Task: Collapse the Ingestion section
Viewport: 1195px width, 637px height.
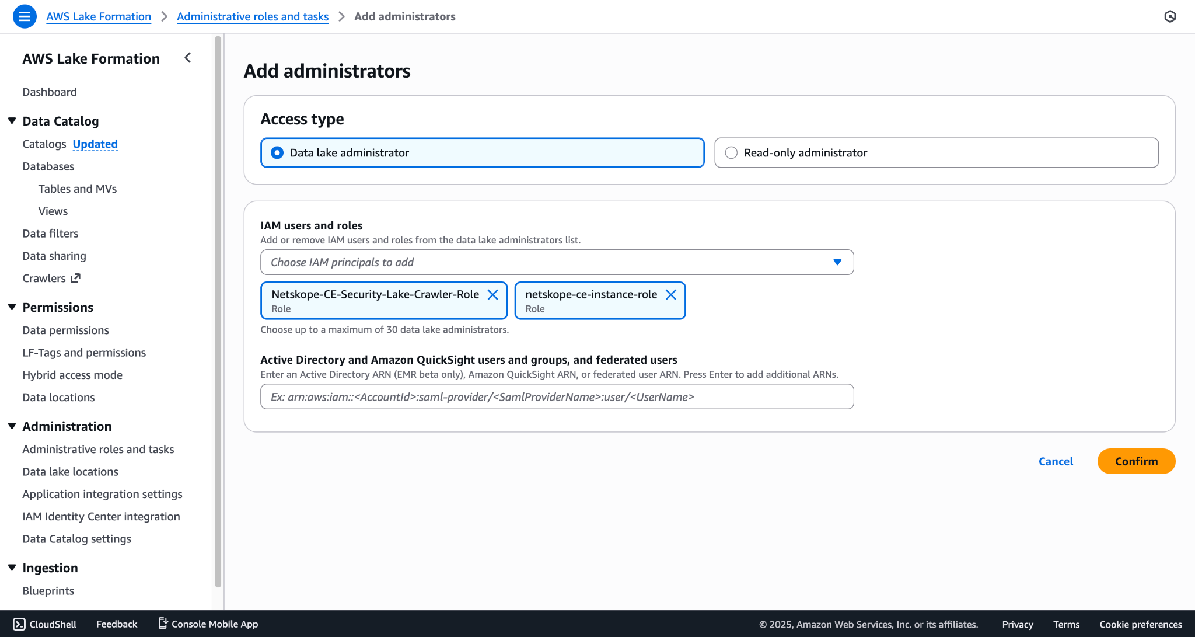Action: pos(12,568)
